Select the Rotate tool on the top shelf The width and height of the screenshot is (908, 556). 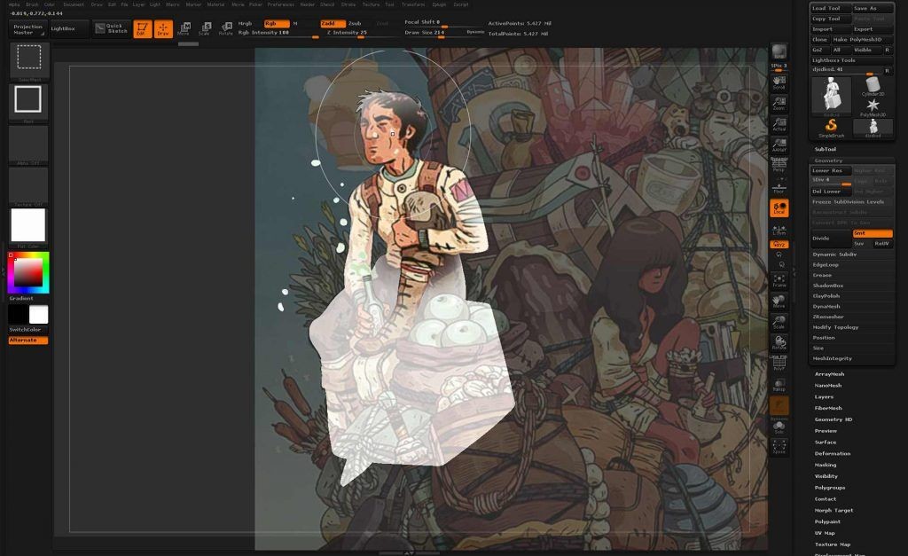(229, 27)
